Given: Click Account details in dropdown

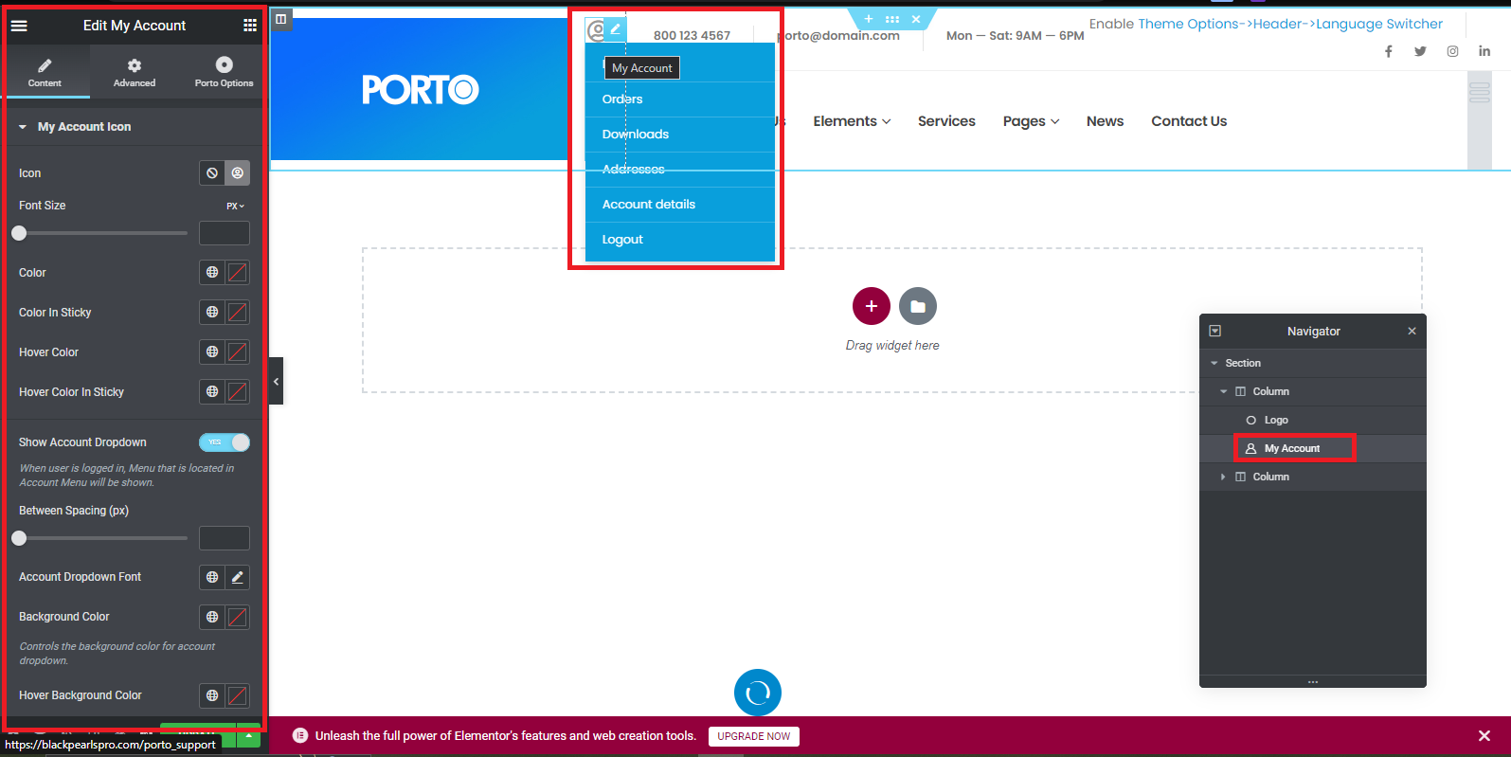Looking at the screenshot, I should (649, 205).
